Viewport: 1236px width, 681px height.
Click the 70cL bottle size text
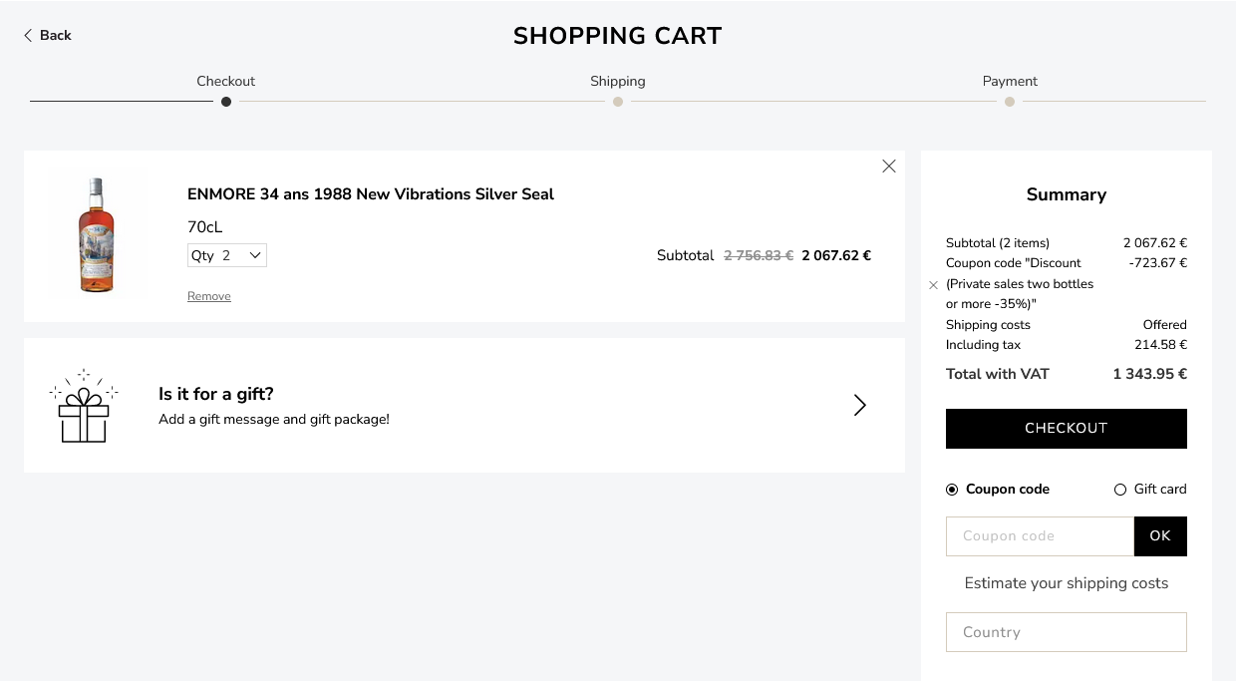coord(205,227)
